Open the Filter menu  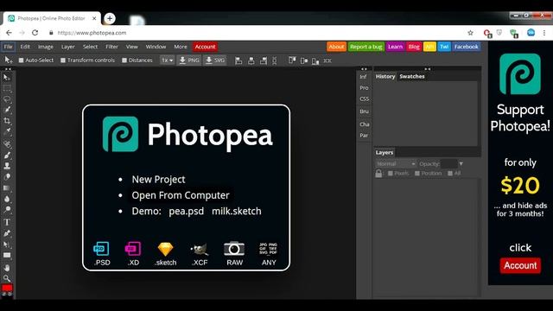(x=111, y=47)
